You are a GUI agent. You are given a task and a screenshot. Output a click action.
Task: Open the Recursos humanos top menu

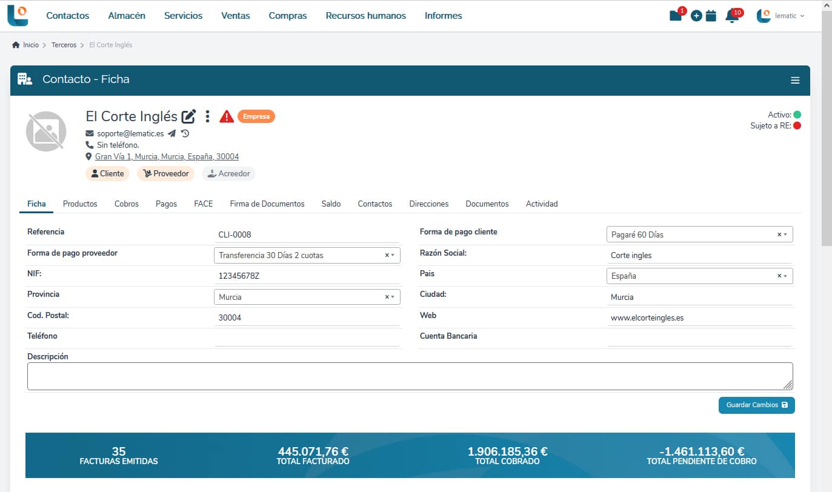coord(366,16)
